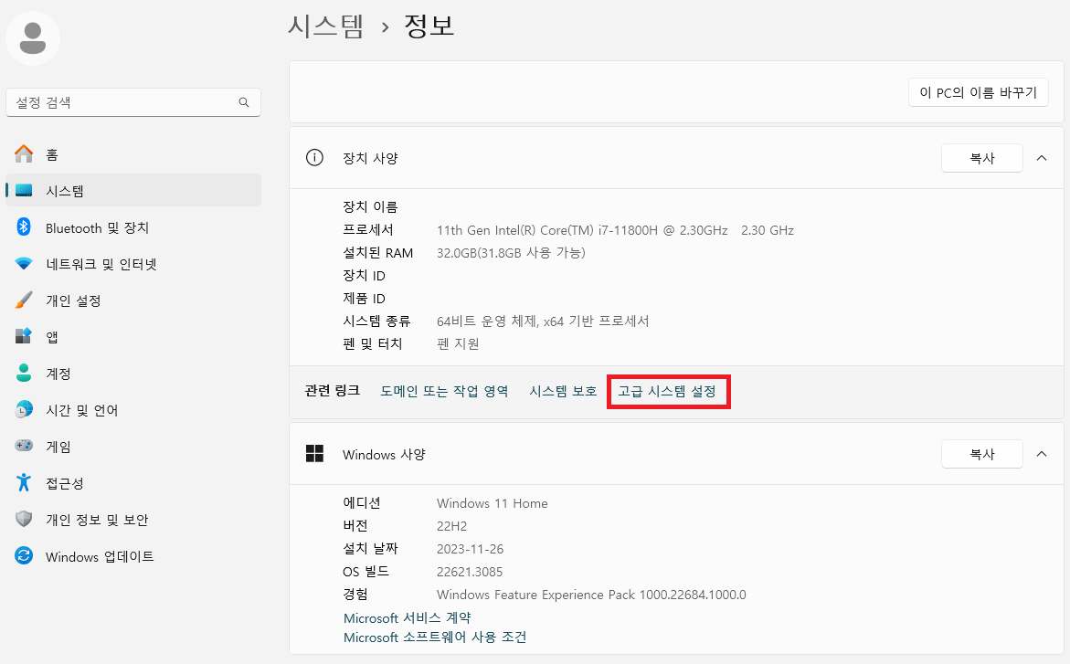Click the Windows 업데이트 refresh icon

(x=24, y=555)
